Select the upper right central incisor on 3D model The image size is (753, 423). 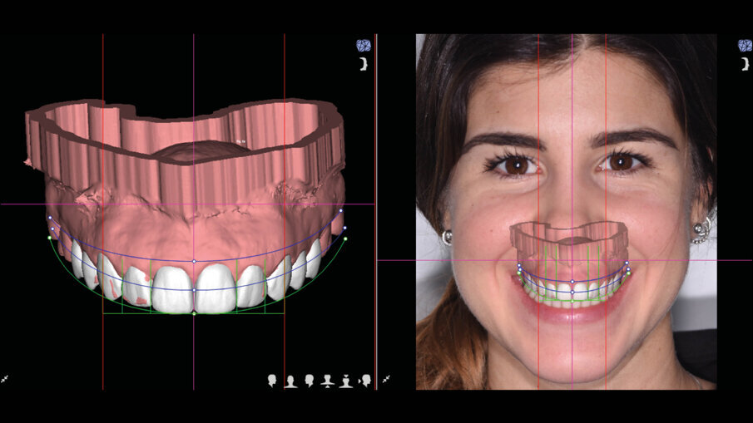pyautogui.click(x=173, y=288)
